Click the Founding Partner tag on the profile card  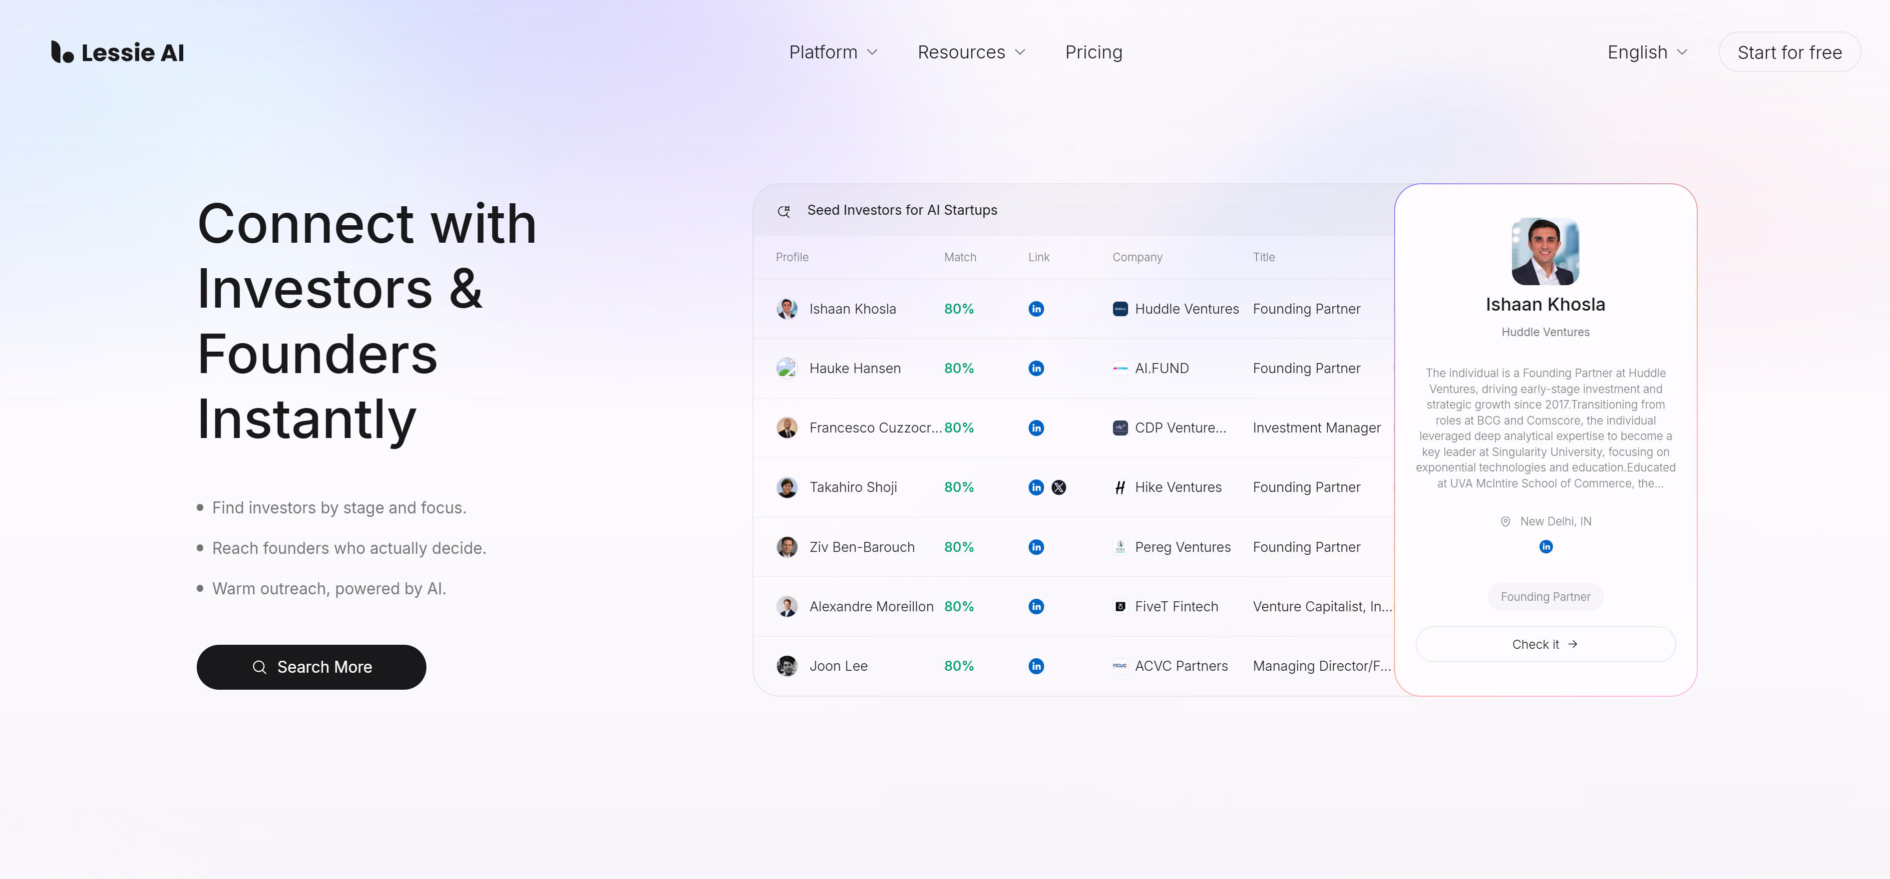(1545, 596)
